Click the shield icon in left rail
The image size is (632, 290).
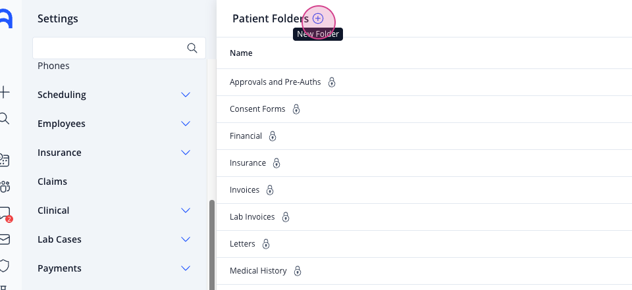click(4, 266)
